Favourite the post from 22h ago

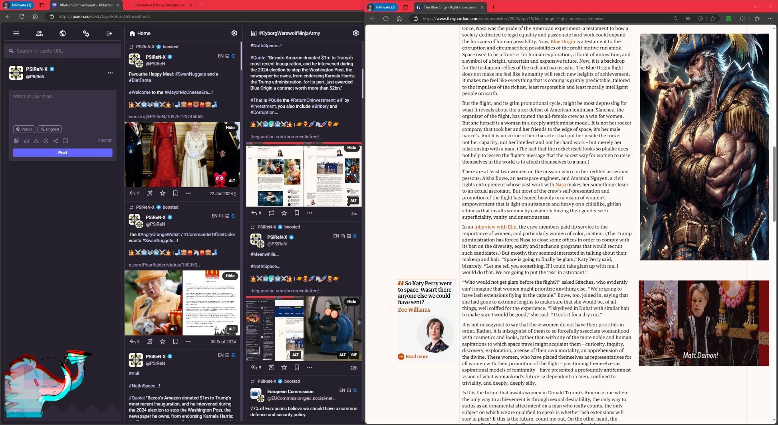pos(284,367)
